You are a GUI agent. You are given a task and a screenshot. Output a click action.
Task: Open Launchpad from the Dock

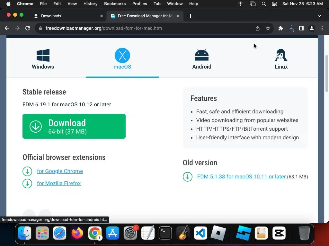pyautogui.click(x=42, y=233)
